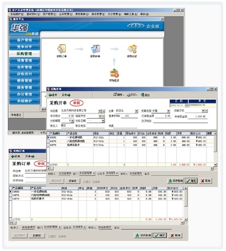Click the 采购订单 grid vertical scrollbar
The height and width of the screenshot is (251, 226).
[x=186, y=203]
